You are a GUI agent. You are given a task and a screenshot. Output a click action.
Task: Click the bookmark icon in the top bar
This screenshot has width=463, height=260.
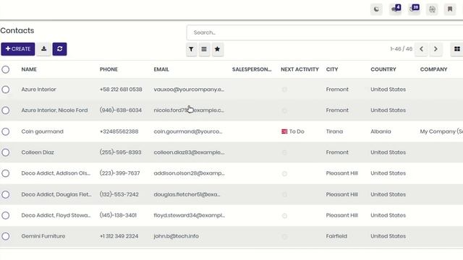tap(450, 9)
